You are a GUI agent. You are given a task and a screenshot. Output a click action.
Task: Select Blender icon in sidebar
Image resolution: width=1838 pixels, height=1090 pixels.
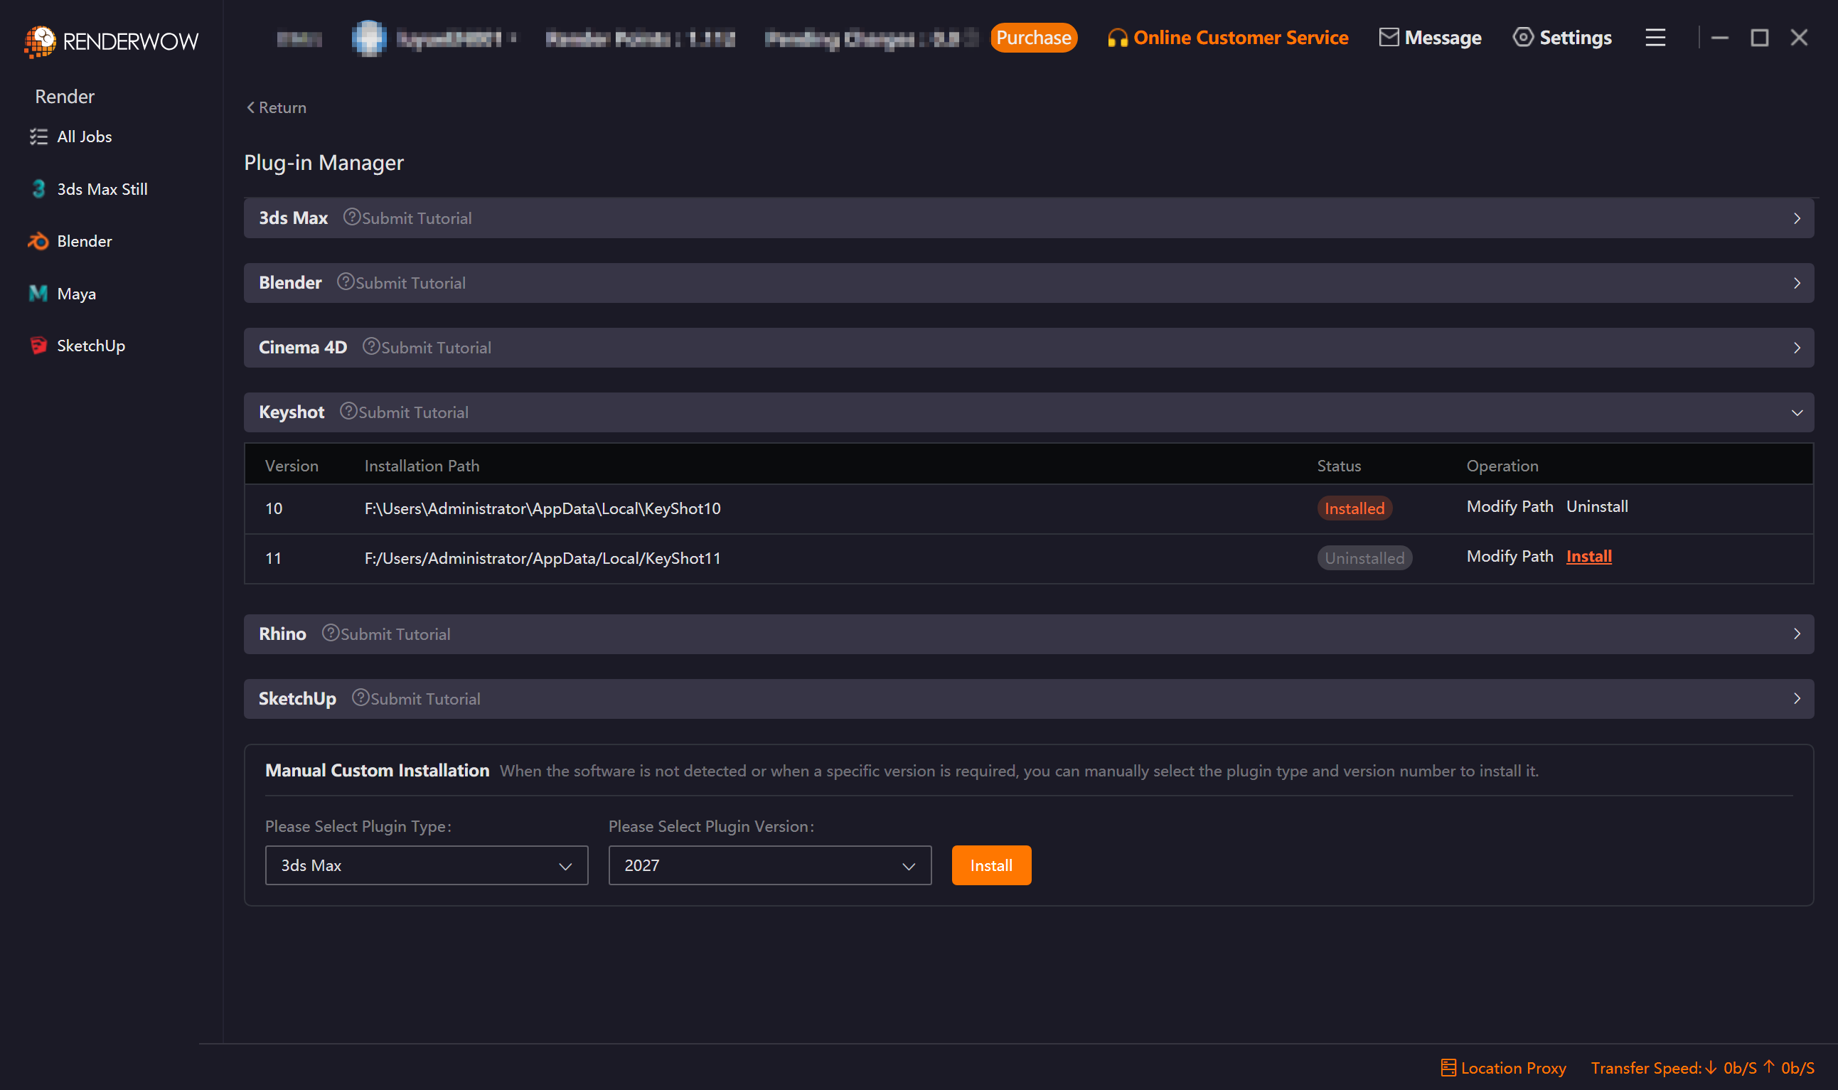point(38,241)
